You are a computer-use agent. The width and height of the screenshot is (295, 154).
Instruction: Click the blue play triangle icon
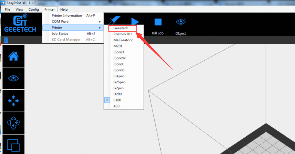coord(135,22)
